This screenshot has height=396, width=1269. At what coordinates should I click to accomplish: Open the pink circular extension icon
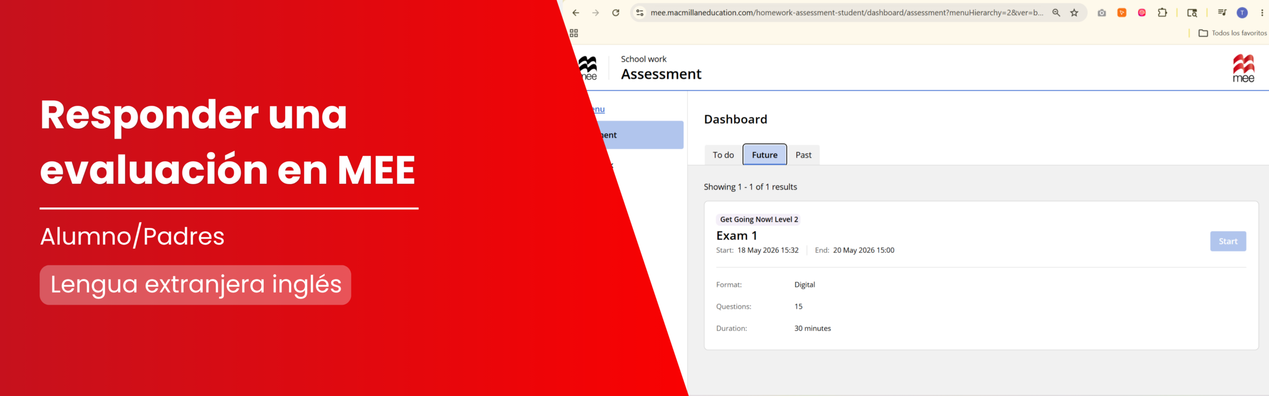(1142, 13)
